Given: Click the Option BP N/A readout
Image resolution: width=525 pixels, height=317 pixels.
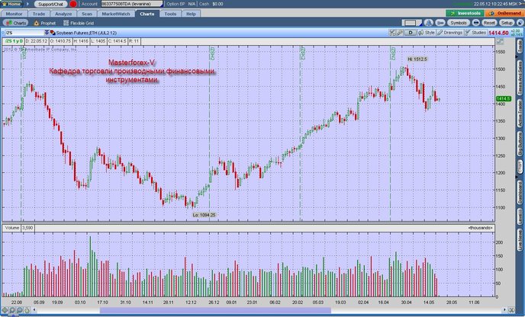Looking at the screenshot, I should pyautogui.click(x=181, y=4).
